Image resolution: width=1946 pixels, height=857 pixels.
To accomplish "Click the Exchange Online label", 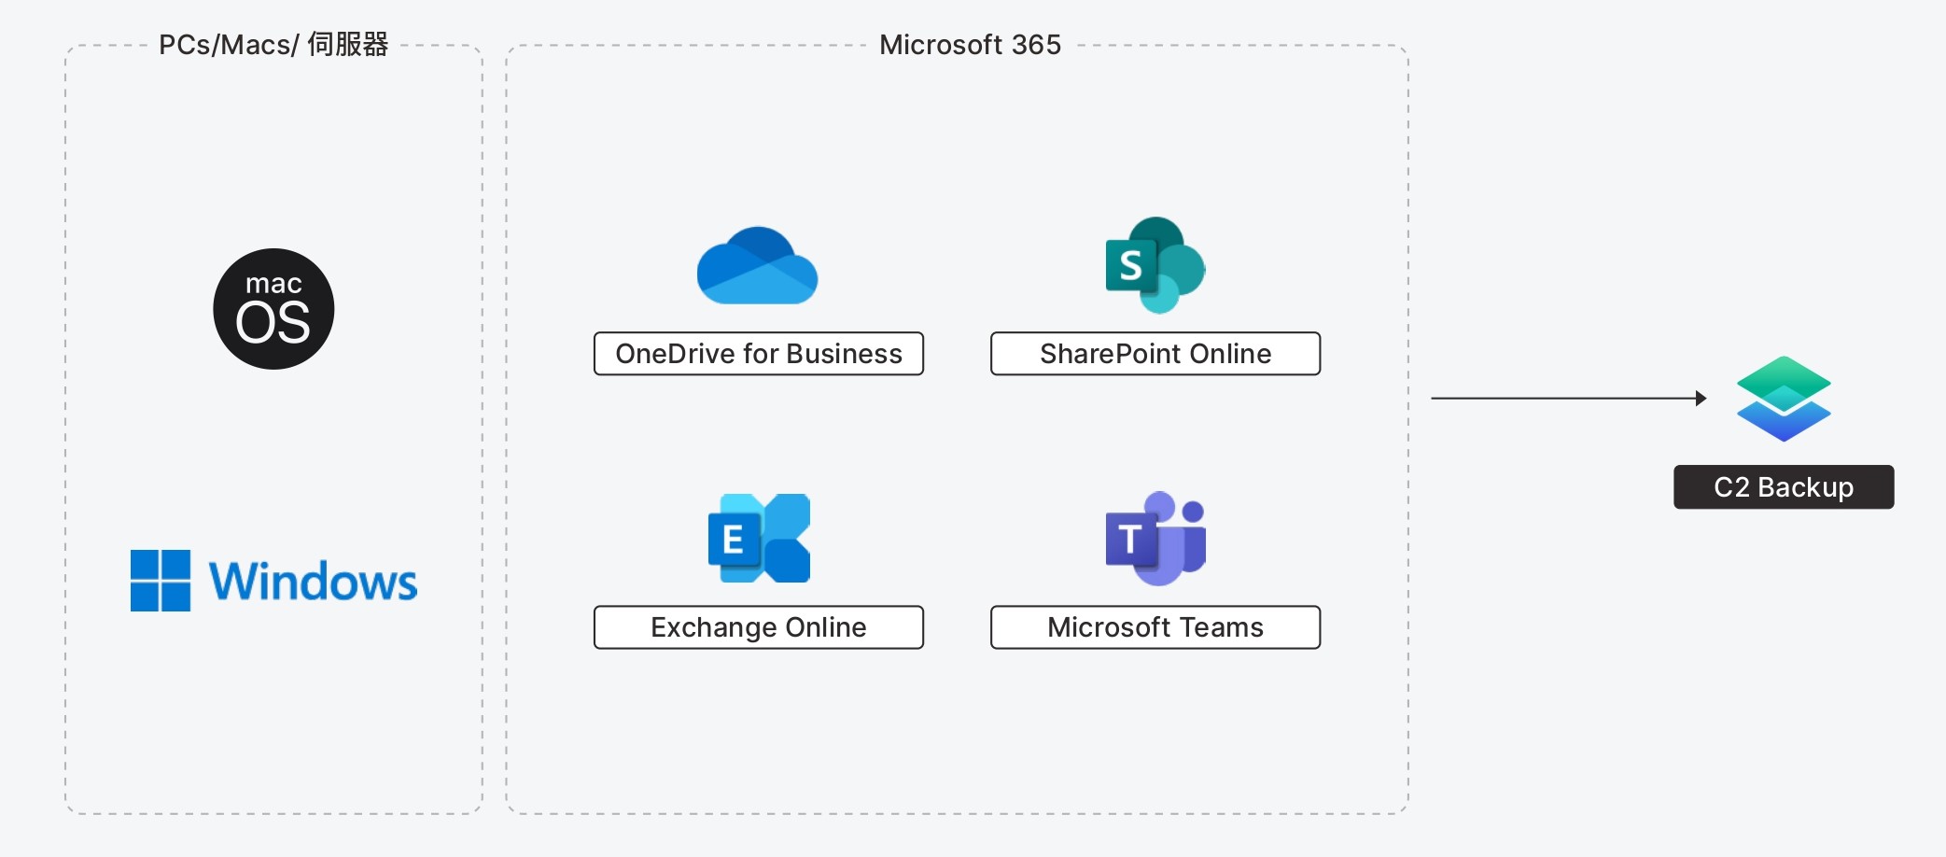I will (759, 627).
